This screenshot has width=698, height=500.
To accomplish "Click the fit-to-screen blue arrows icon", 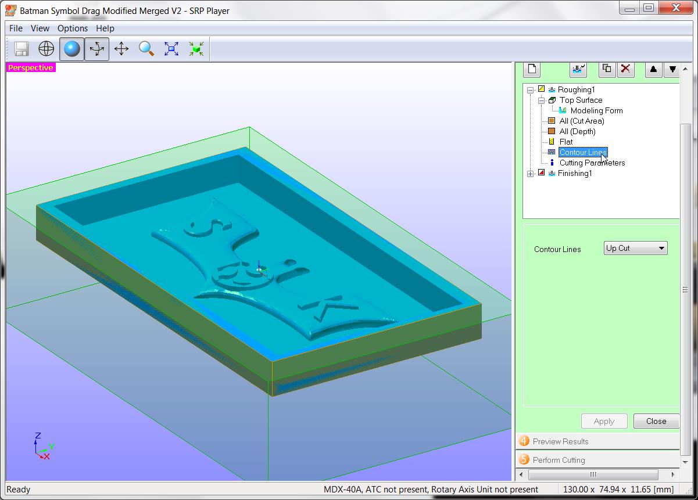I will tap(171, 49).
